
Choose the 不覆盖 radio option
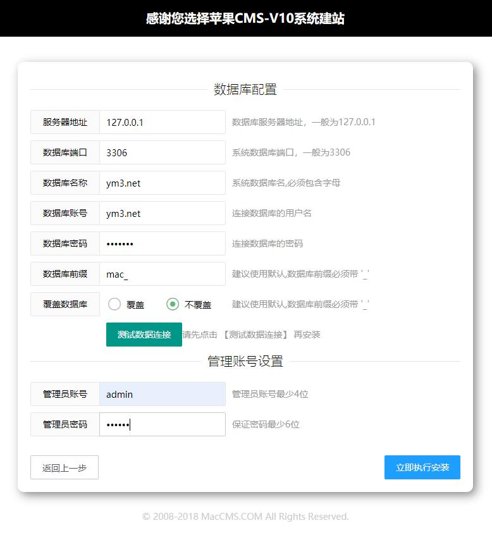pos(173,304)
